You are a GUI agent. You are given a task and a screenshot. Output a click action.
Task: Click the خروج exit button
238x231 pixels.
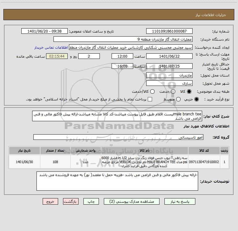coord(50,202)
